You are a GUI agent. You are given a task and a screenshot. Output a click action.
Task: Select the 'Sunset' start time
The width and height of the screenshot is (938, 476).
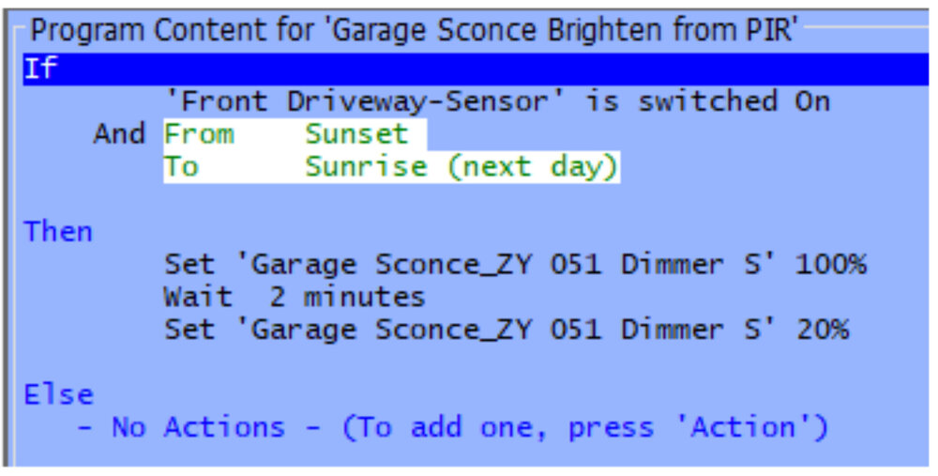(x=356, y=133)
